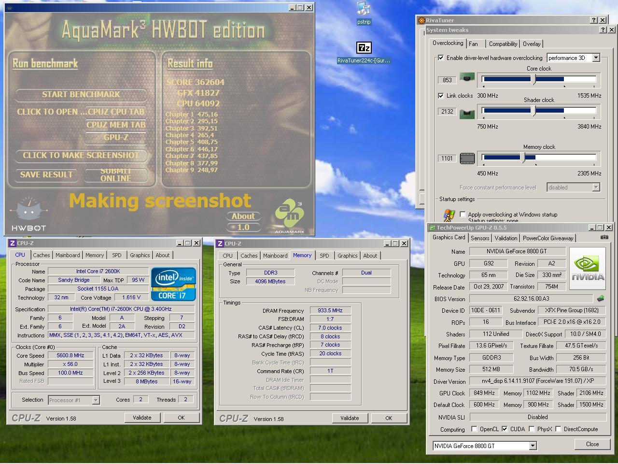618x464 pixels.
Task: Click Close button in GPU-Z
Action: point(592,444)
